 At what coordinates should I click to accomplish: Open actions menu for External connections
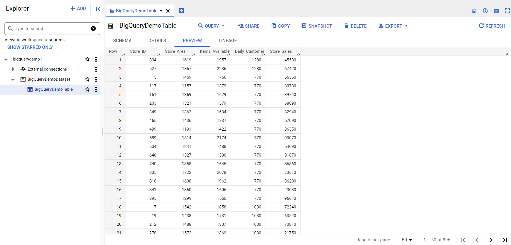pos(96,69)
